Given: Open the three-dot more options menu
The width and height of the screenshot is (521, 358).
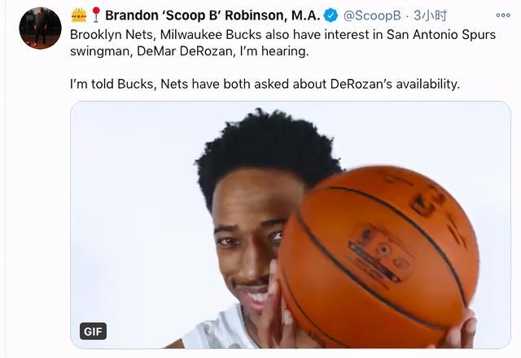Looking at the screenshot, I should pyautogui.click(x=503, y=15).
